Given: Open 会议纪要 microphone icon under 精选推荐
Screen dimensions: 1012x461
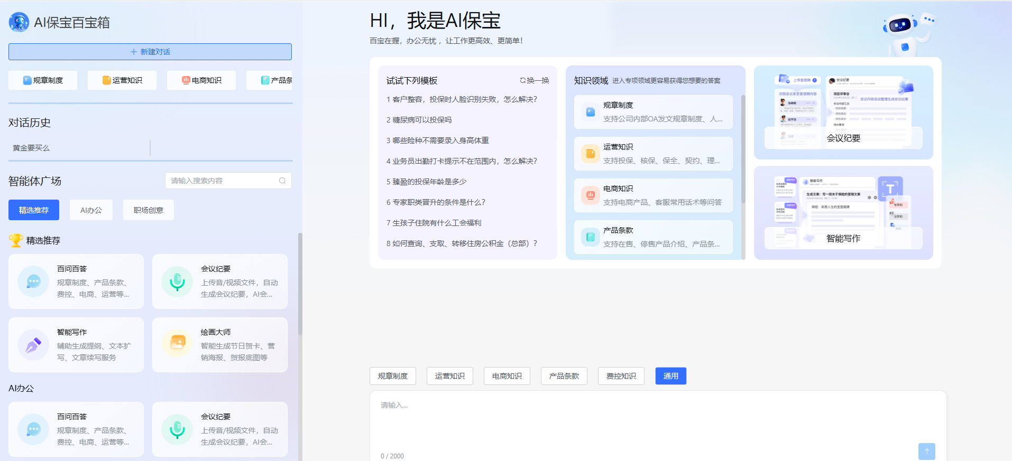Looking at the screenshot, I should [177, 281].
